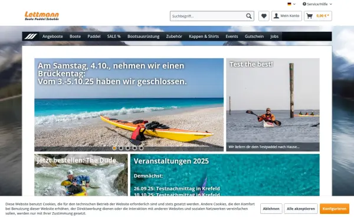Select the third slider dot

(128, 148)
